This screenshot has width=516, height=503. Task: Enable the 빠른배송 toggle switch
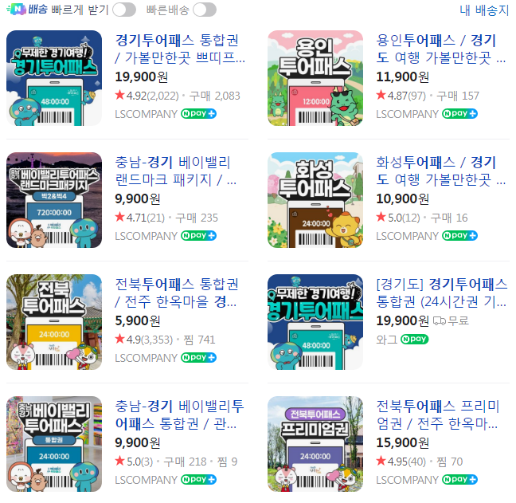(x=205, y=10)
